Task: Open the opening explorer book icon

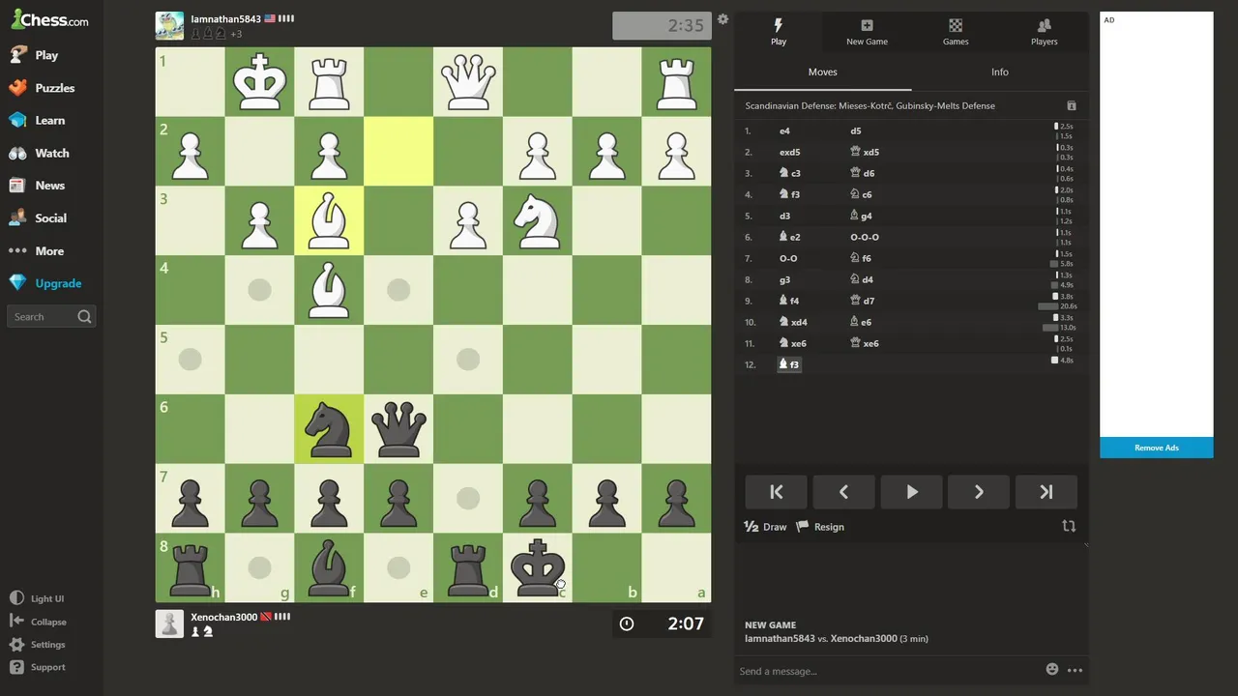Action: [1071, 105]
